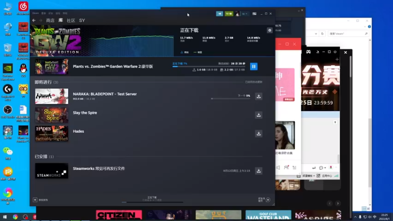Click the bottom downloads status bar
The width and height of the screenshot is (393, 221).
(152, 199)
